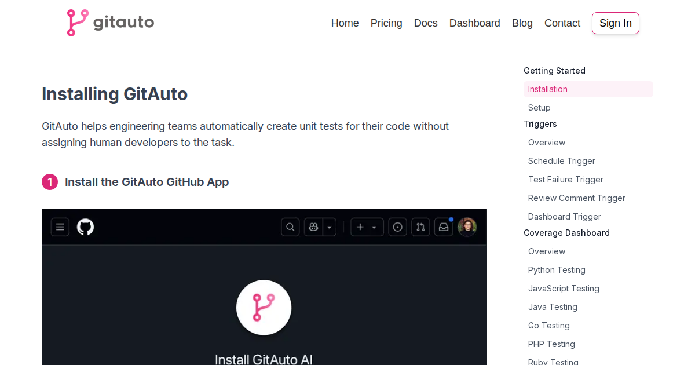Screen dimensions: 695x365
Task: Click the Sign In button
Action: point(616,23)
